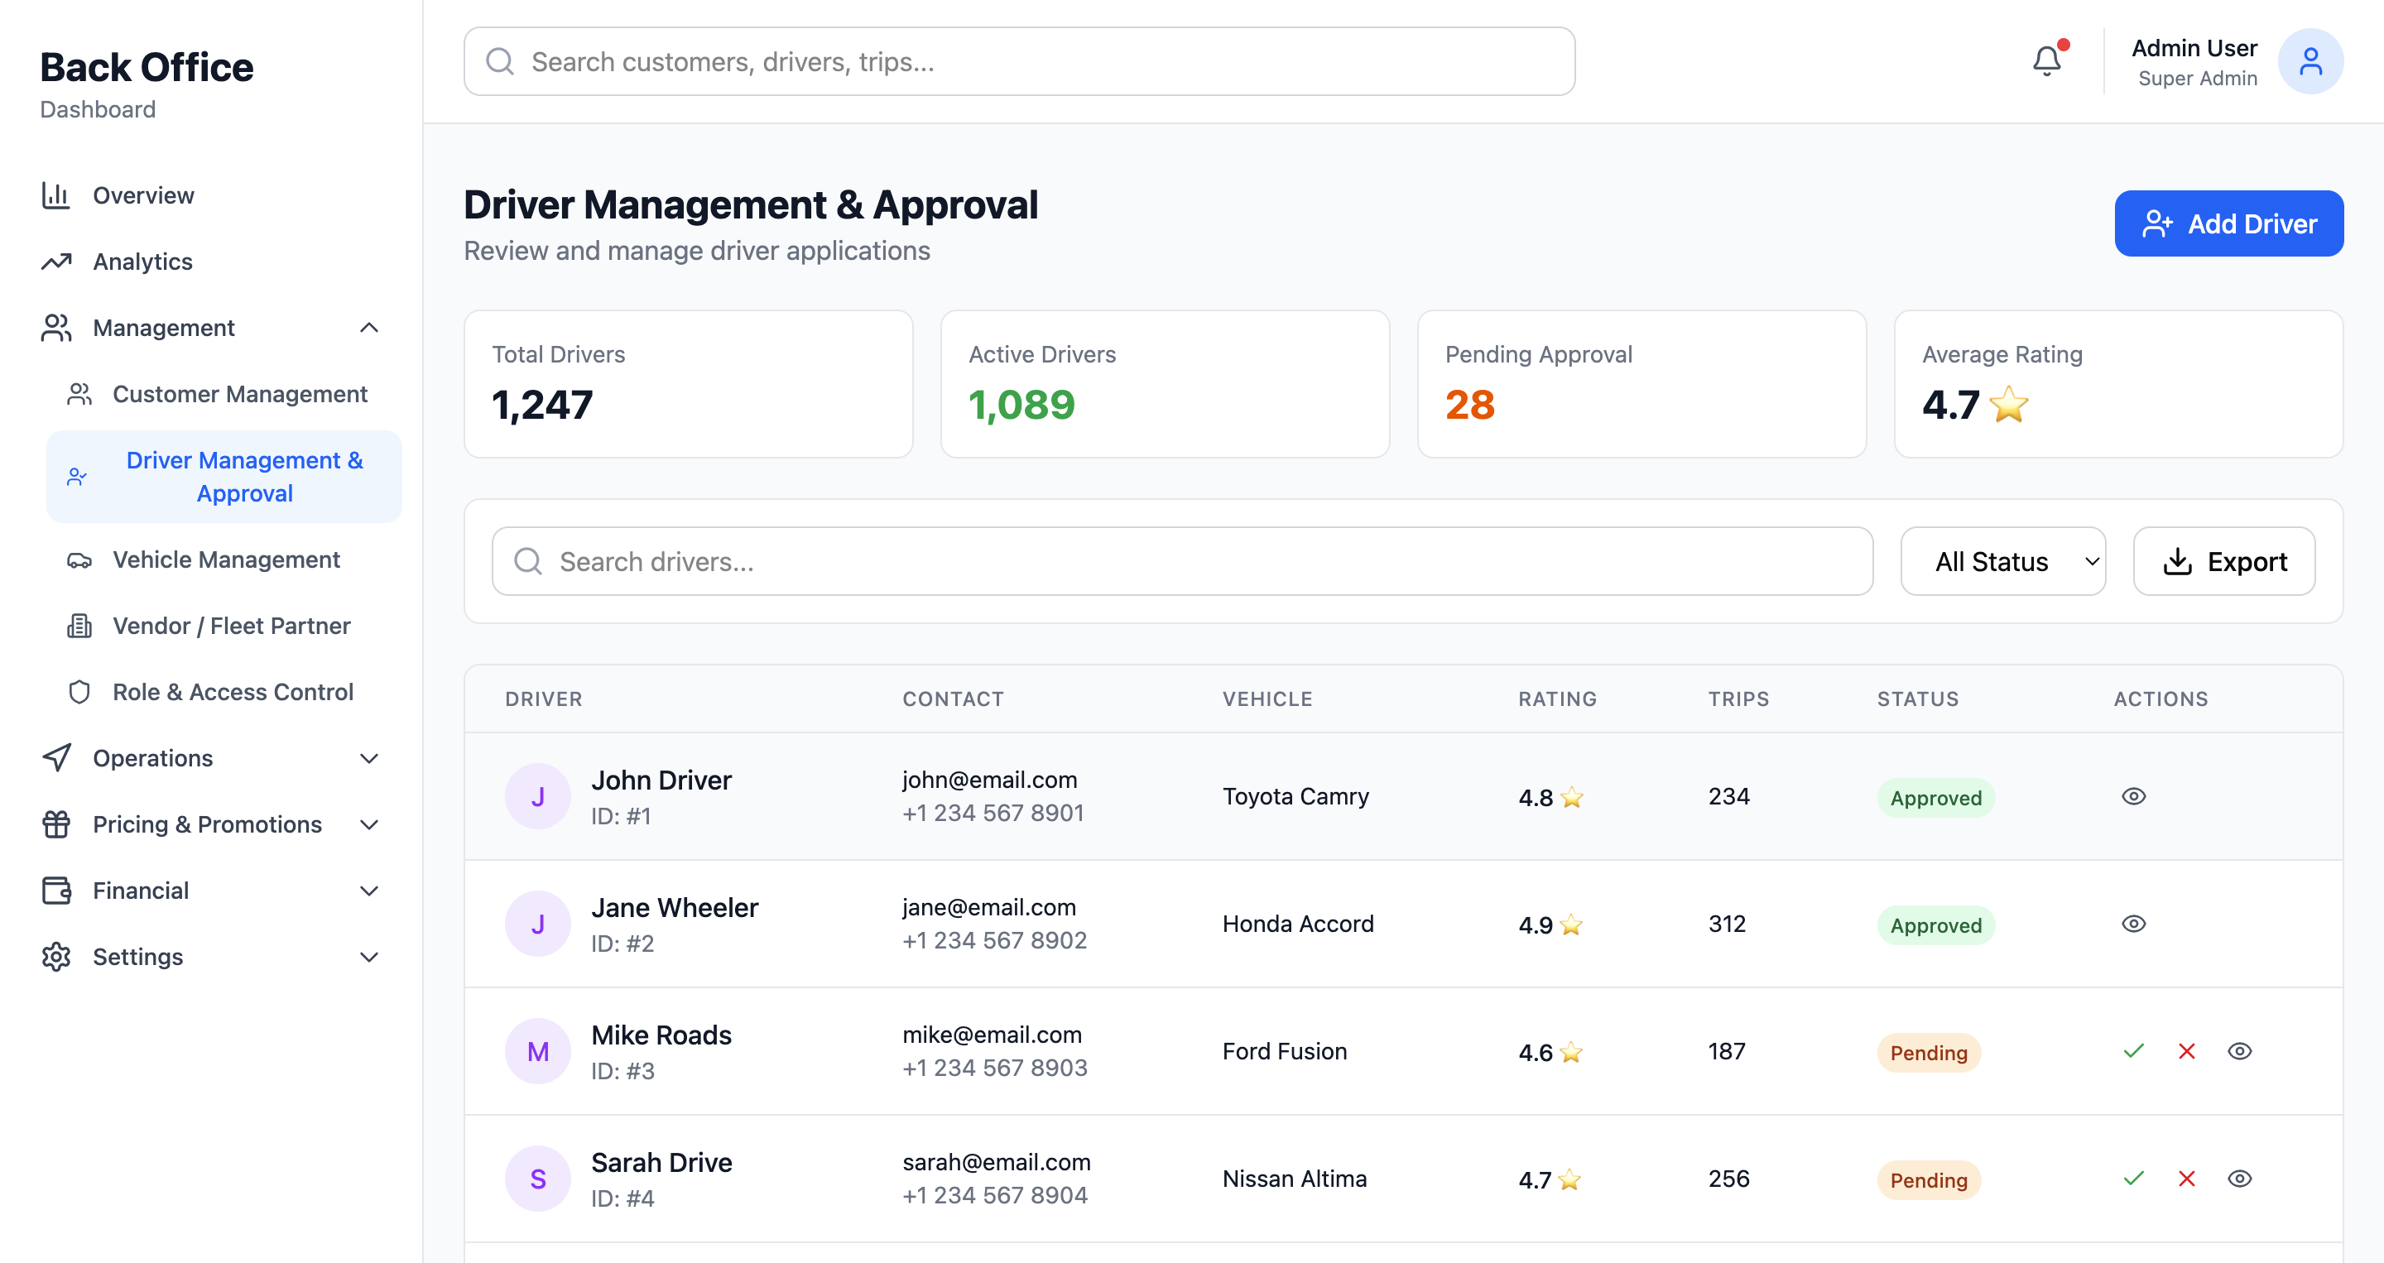Screen dimensions: 2384x1263
Task: Approve Sarah Drive with the green checkmark
Action: pos(2133,1179)
